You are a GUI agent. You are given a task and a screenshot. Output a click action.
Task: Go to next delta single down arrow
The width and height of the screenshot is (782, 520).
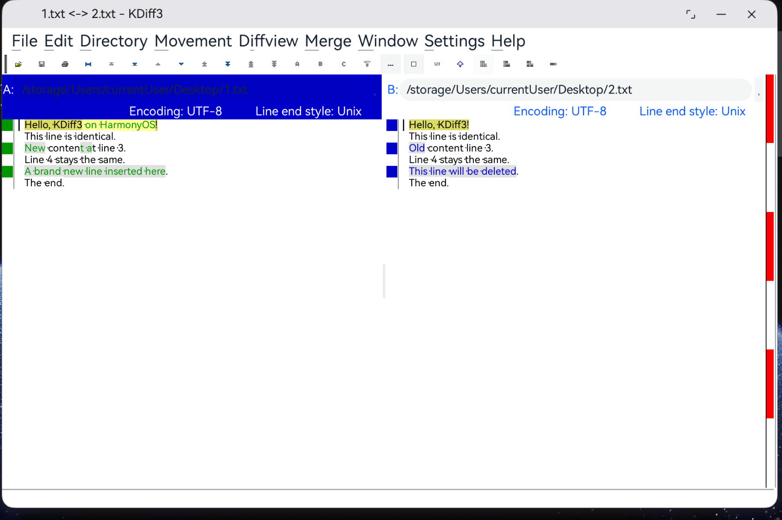(181, 64)
